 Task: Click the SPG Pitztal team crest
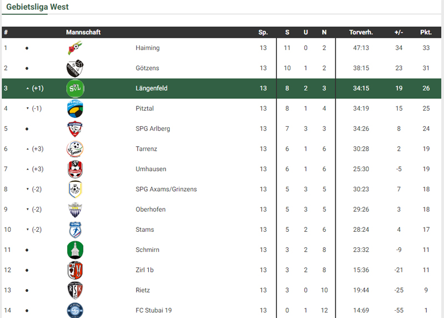tap(75, 108)
